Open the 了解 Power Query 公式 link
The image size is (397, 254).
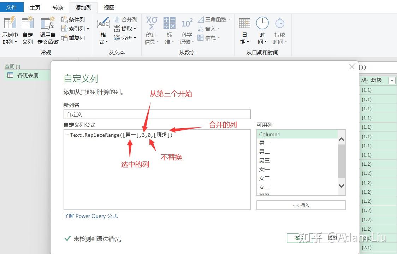(91, 216)
